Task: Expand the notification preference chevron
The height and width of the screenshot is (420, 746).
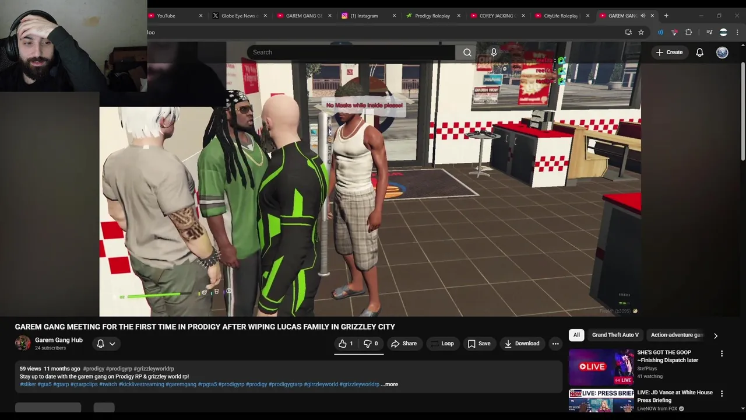Action: click(x=112, y=344)
